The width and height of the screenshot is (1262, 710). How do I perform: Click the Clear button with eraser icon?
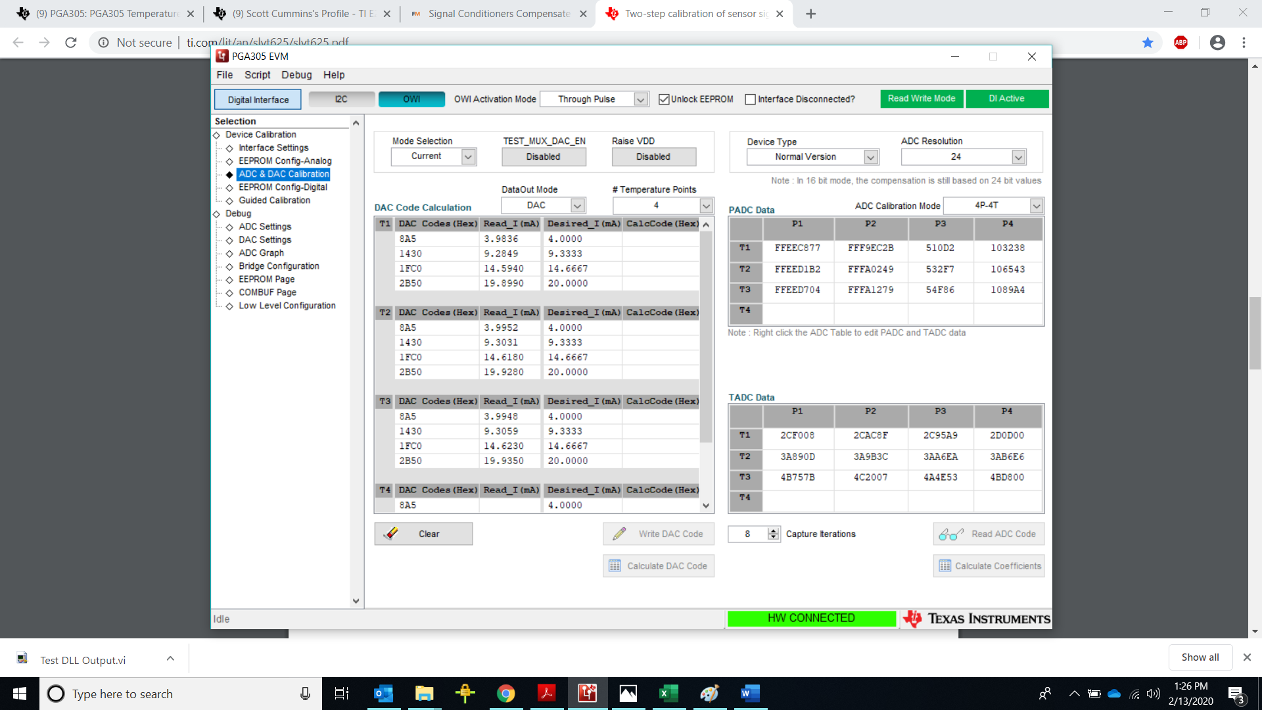point(423,534)
